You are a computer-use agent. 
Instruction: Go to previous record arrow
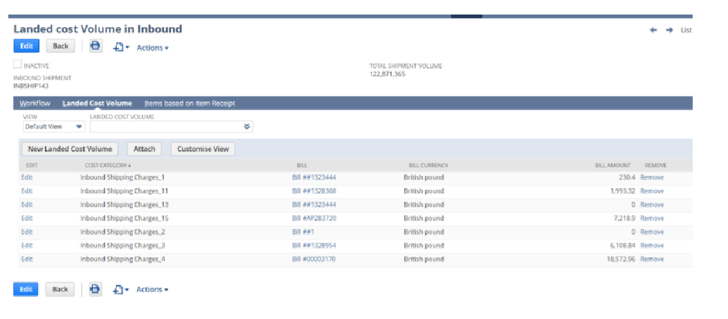pyautogui.click(x=654, y=30)
